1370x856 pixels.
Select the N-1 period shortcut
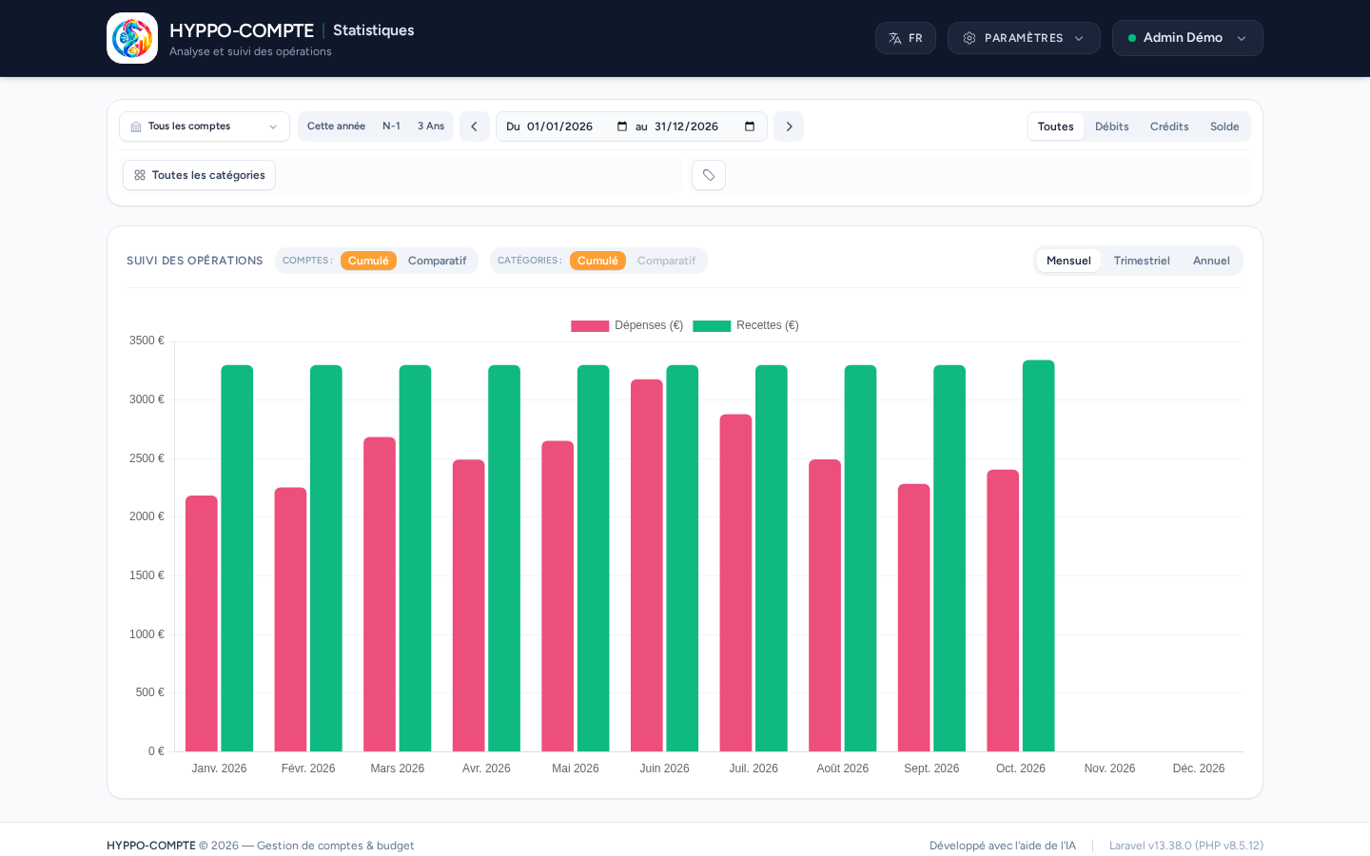pos(391,126)
